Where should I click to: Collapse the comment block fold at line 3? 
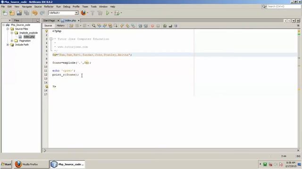pos(51,39)
